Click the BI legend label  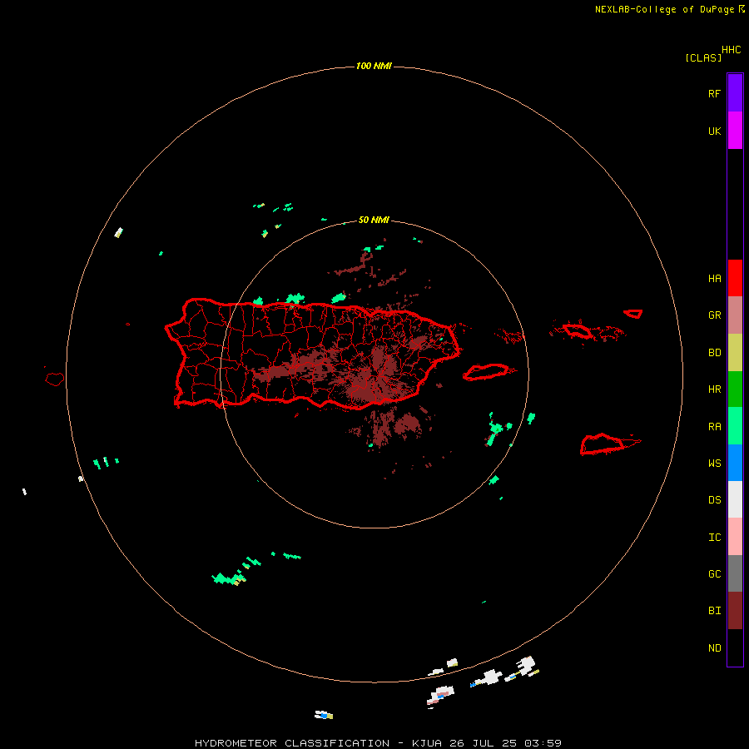(x=714, y=611)
